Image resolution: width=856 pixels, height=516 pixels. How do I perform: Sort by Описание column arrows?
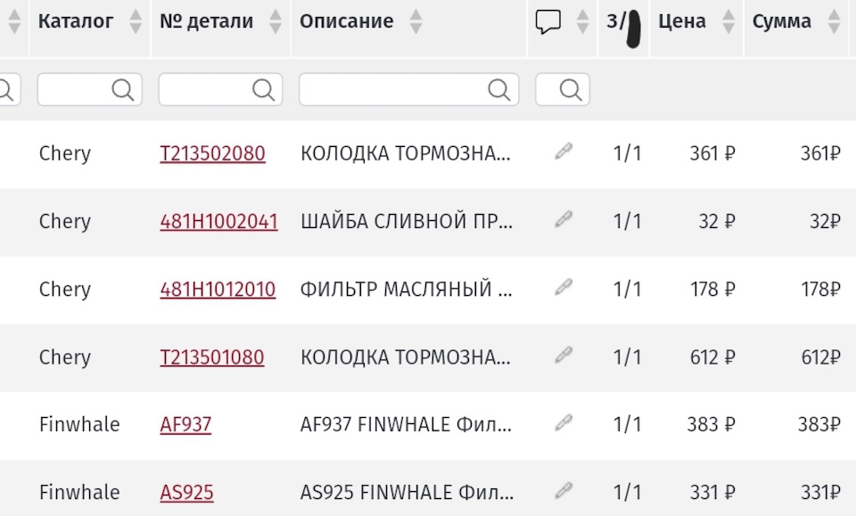point(416,22)
